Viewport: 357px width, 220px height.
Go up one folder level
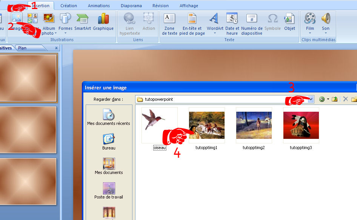[x=334, y=99]
